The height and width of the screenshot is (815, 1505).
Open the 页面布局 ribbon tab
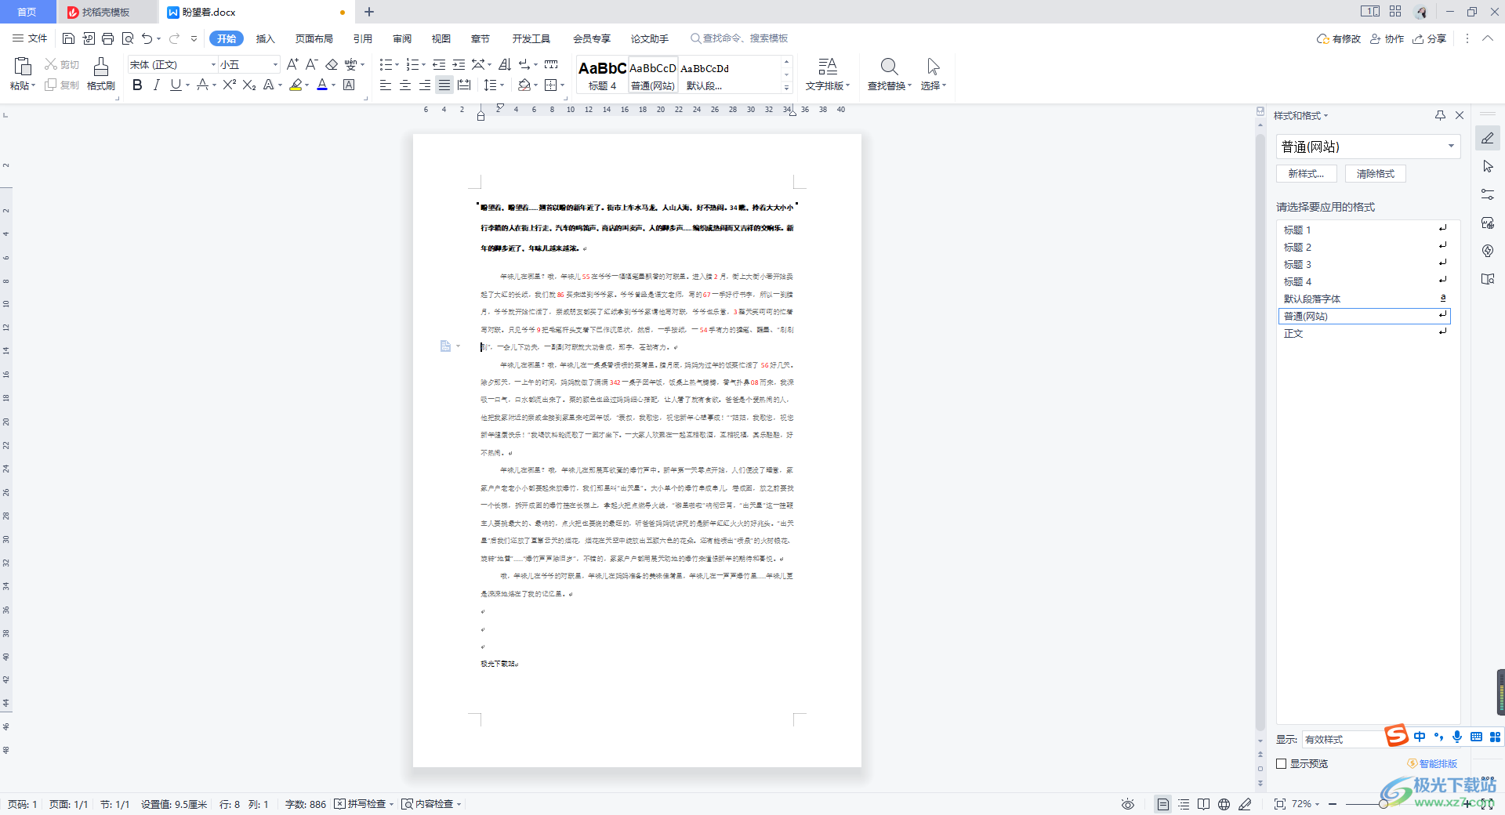(x=314, y=38)
